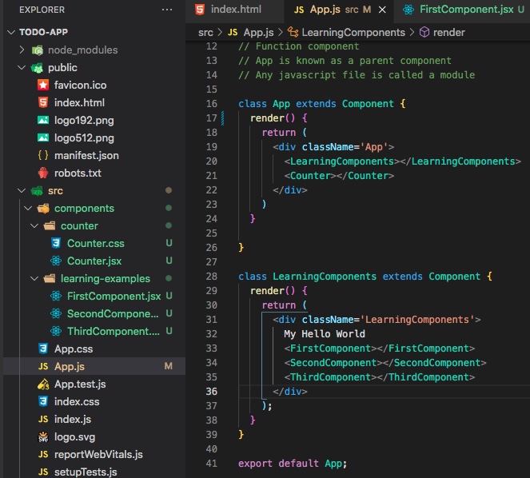Click the EXPLORER panel title
The height and width of the screenshot is (478, 530).
pos(42,10)
